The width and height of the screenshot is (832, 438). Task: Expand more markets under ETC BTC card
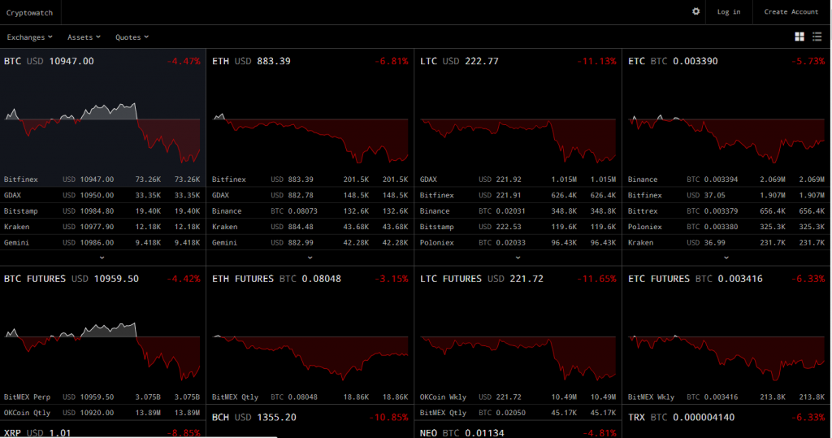pos(726,258)
